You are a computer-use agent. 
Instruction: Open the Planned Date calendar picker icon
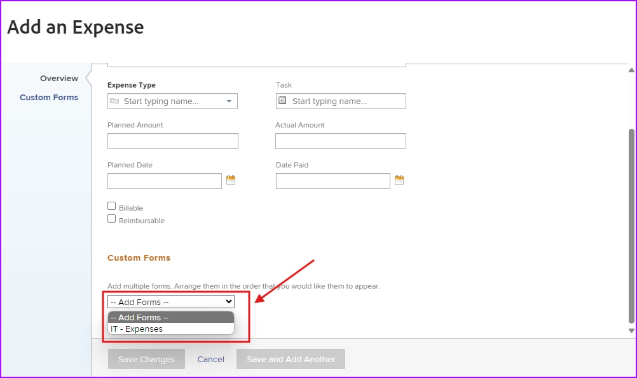(231, 180)
